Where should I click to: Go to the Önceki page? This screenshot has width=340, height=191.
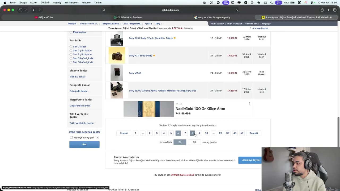(124, 133)
